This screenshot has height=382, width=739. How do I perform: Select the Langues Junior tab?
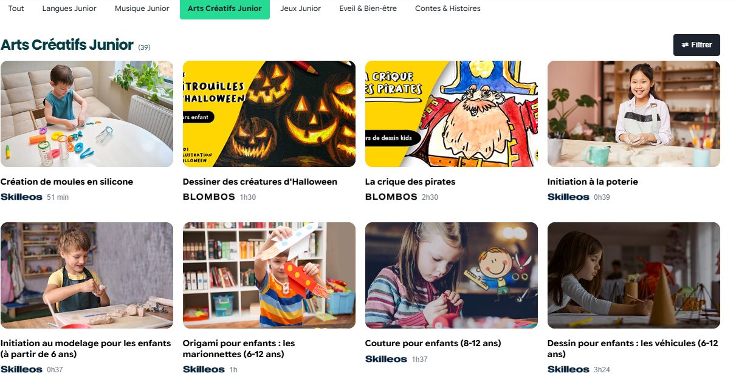69,9
